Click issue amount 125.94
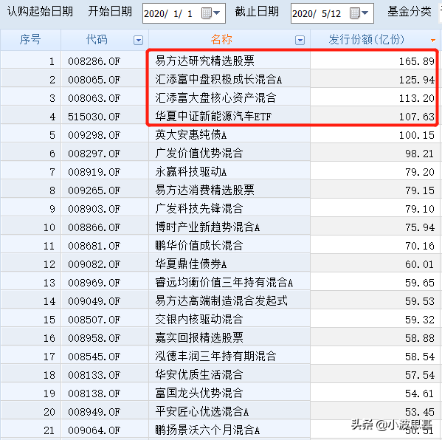Image resolution: width=442 pixels, height=440 pixels. tap(417, 80)
